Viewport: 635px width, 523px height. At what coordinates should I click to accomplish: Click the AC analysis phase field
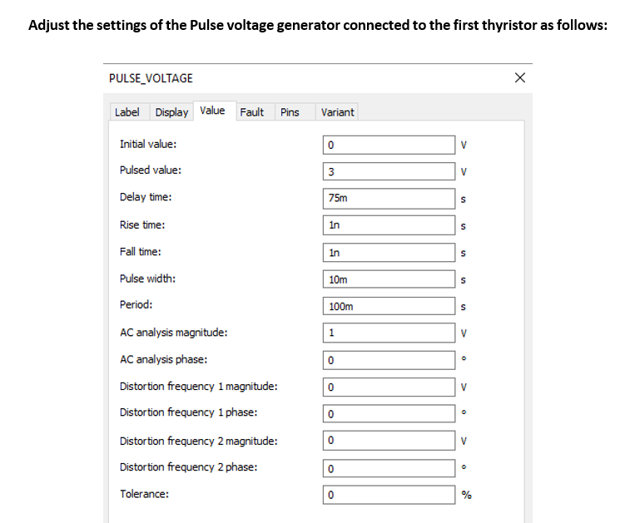(x=389, y=360)
